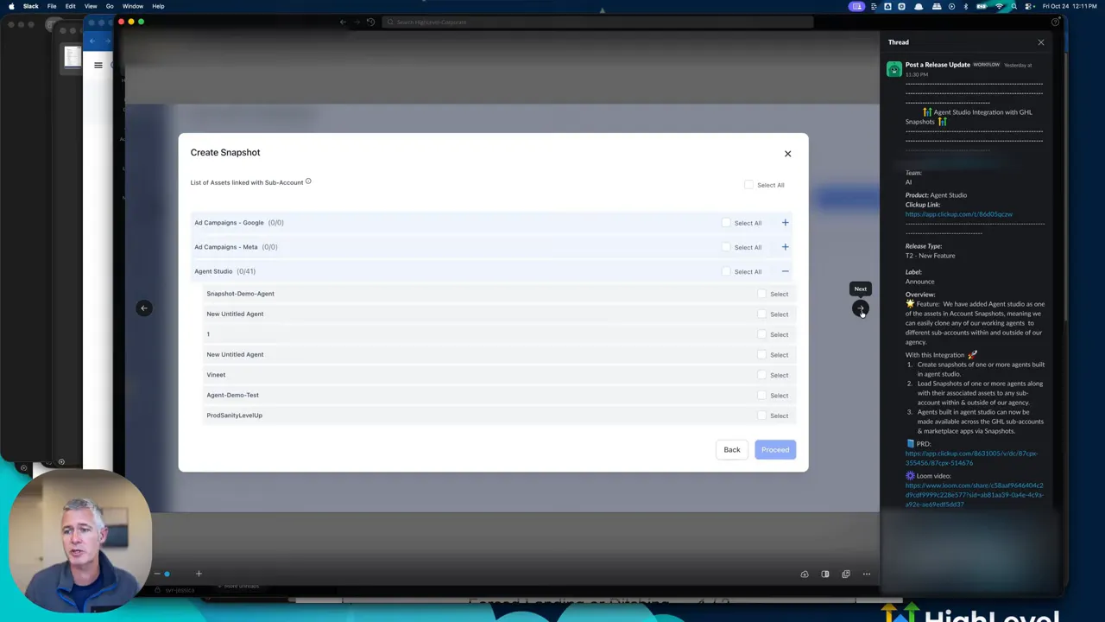Click the ProdSanityLevelUp row text

(x=234, y=416)
